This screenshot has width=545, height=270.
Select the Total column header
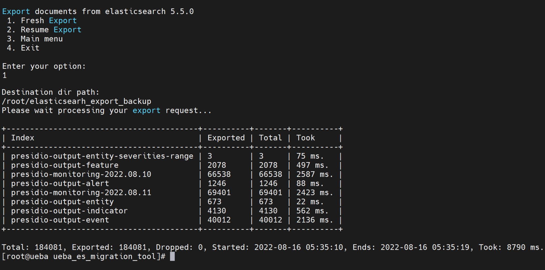point(270,138)
